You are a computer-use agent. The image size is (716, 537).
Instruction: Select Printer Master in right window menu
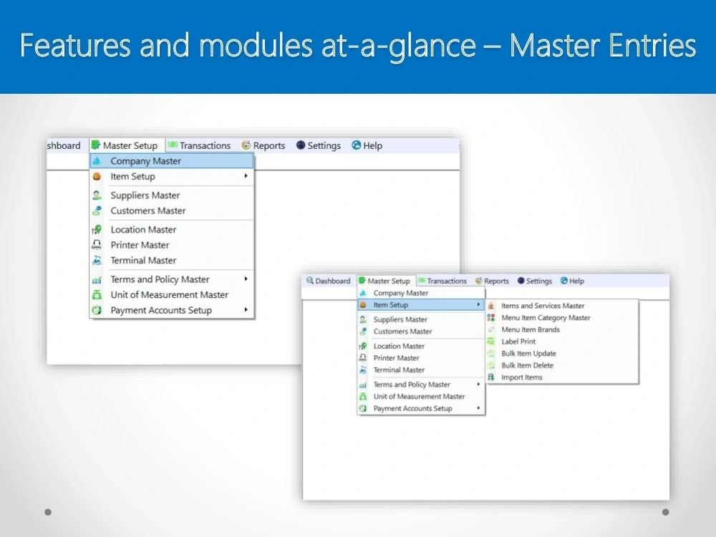[420, 358]
